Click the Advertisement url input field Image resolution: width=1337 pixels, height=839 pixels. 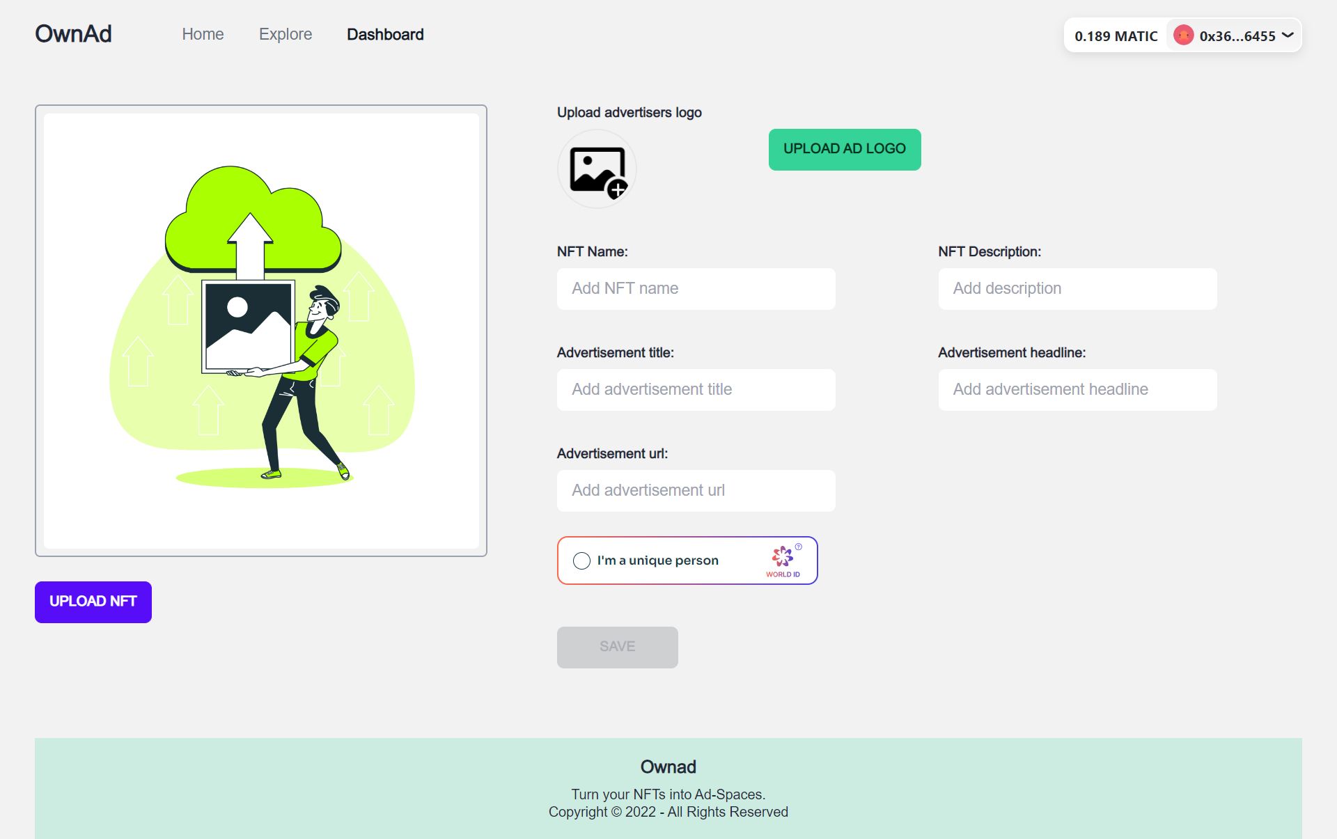(x=696, y=490)
